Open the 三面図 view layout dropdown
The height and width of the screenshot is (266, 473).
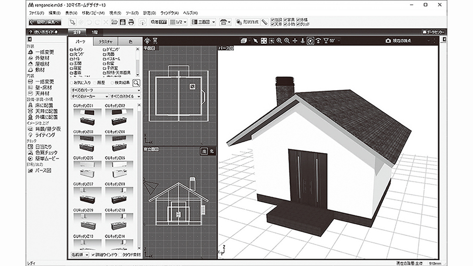coord(203,22)
